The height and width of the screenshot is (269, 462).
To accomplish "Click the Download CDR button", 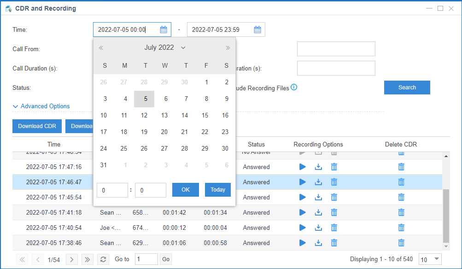I will point(37,126).
